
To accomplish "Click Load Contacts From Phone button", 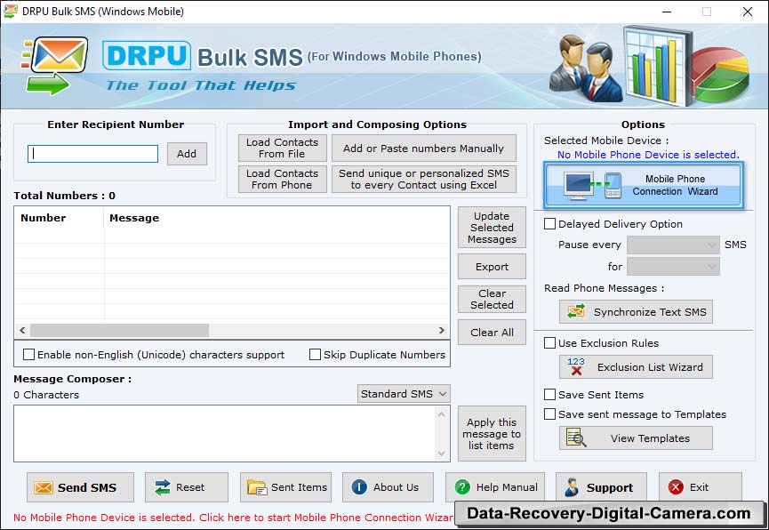I will pyautogui.click(x=283, y=179).
